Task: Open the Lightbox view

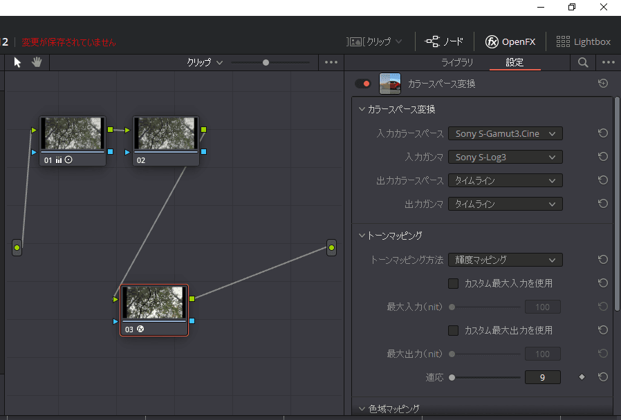Action: [584, 41]
